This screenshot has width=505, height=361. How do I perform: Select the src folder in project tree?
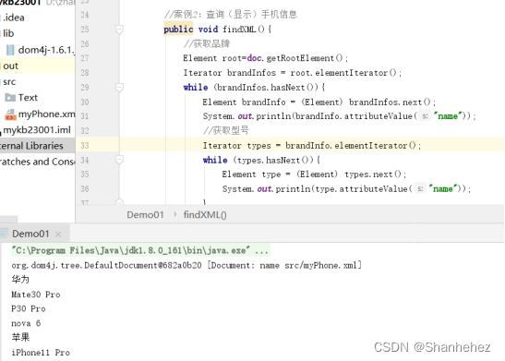(9, 82)
